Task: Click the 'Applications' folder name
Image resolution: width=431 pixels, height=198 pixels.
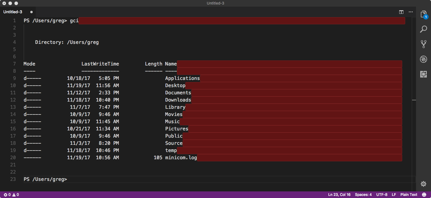Action: coord(182,78)
